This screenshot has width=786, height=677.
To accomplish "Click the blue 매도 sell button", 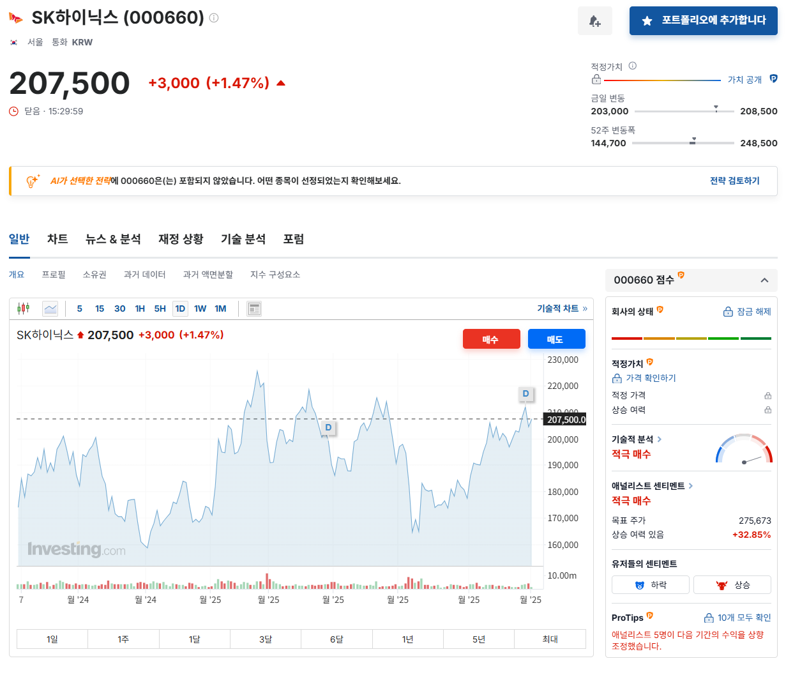I will tap(557, 339).
